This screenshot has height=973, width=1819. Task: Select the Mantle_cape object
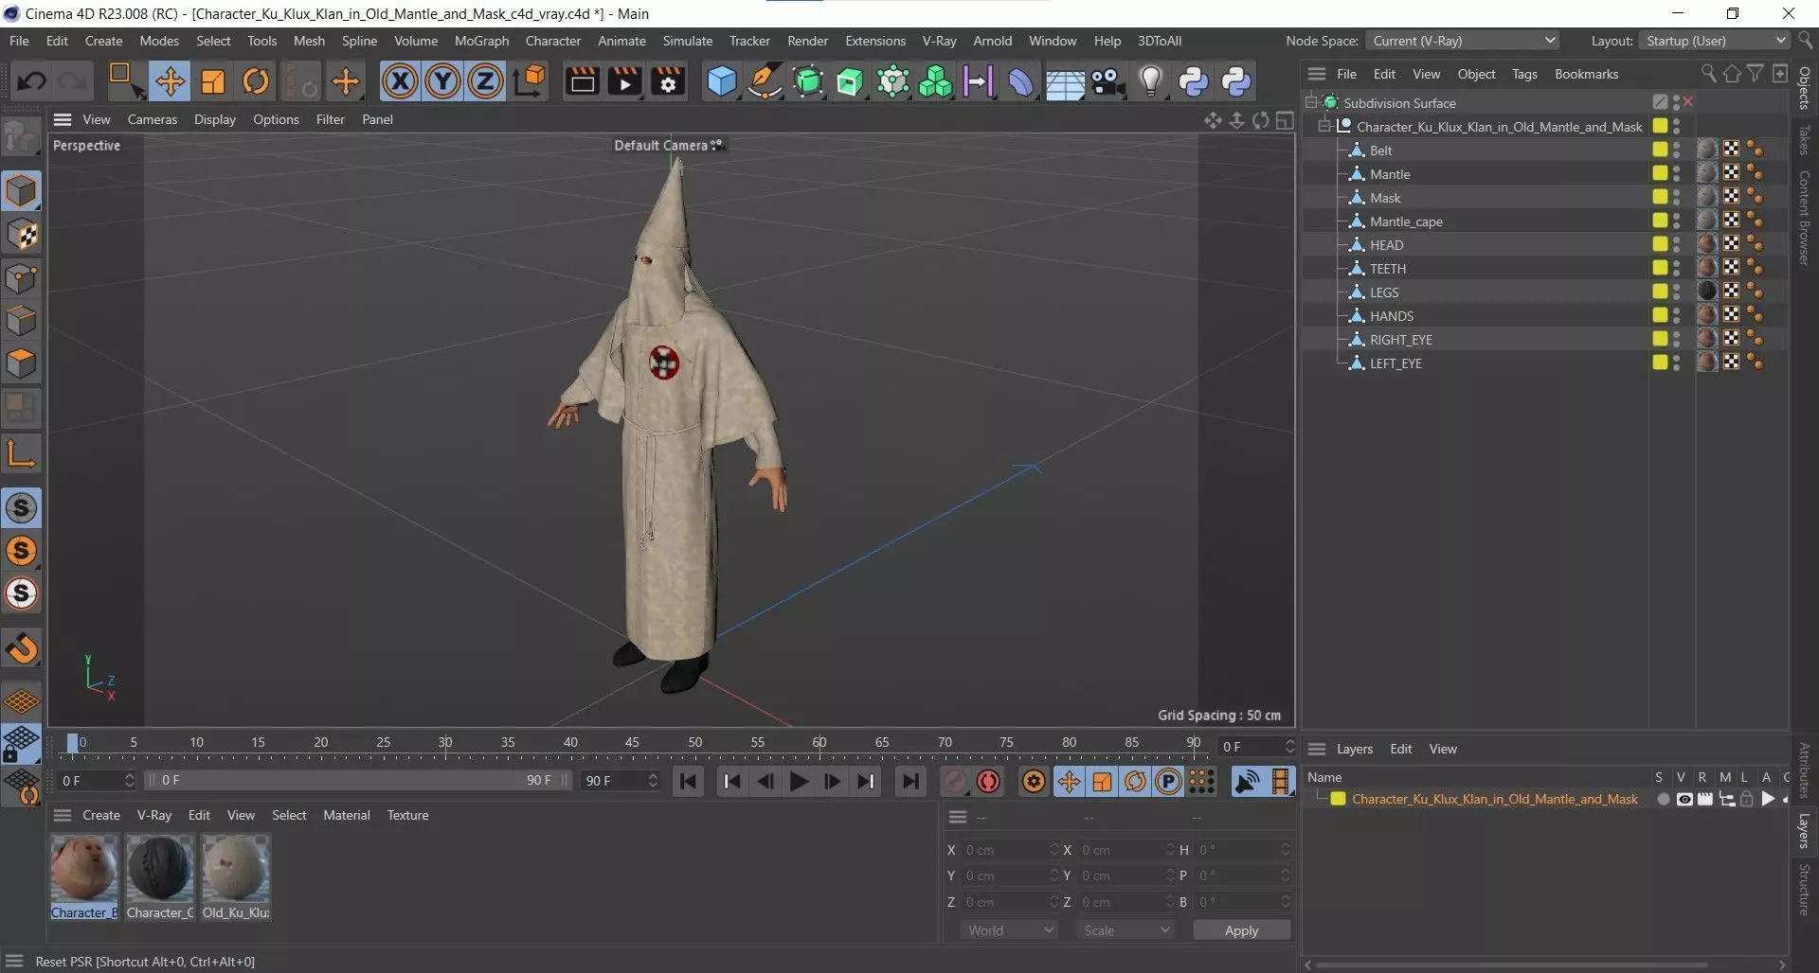point(1406,221)
